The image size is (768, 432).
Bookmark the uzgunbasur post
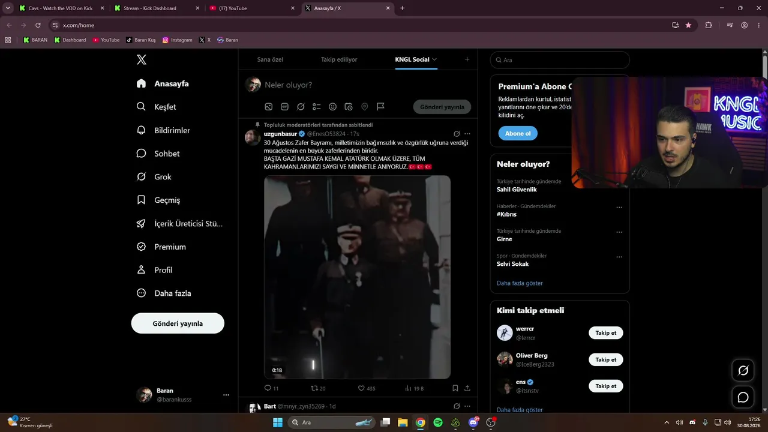(x=455, y=388)
